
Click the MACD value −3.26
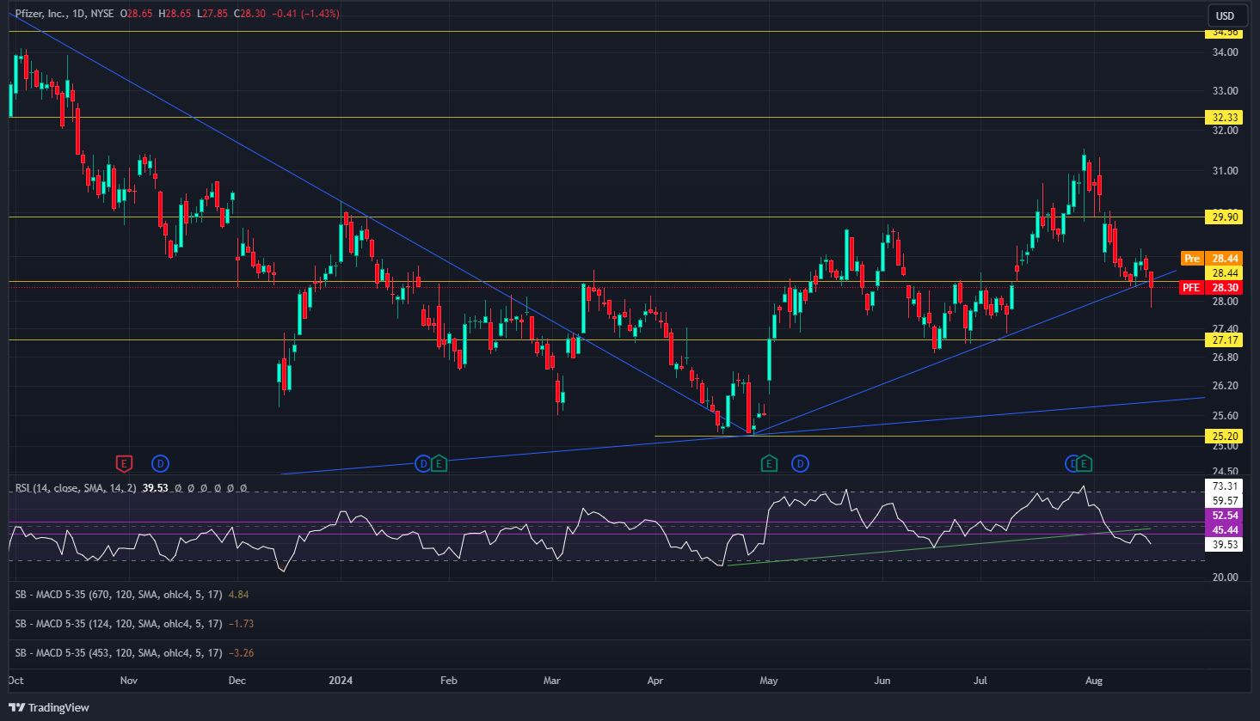coord(242,653)
